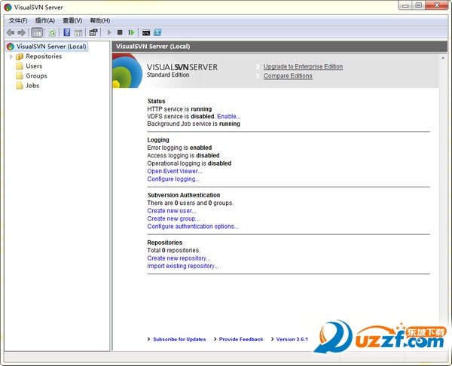Select Repositories in the tree
Viewport: 452px width, 366px height.
[44, 56]
